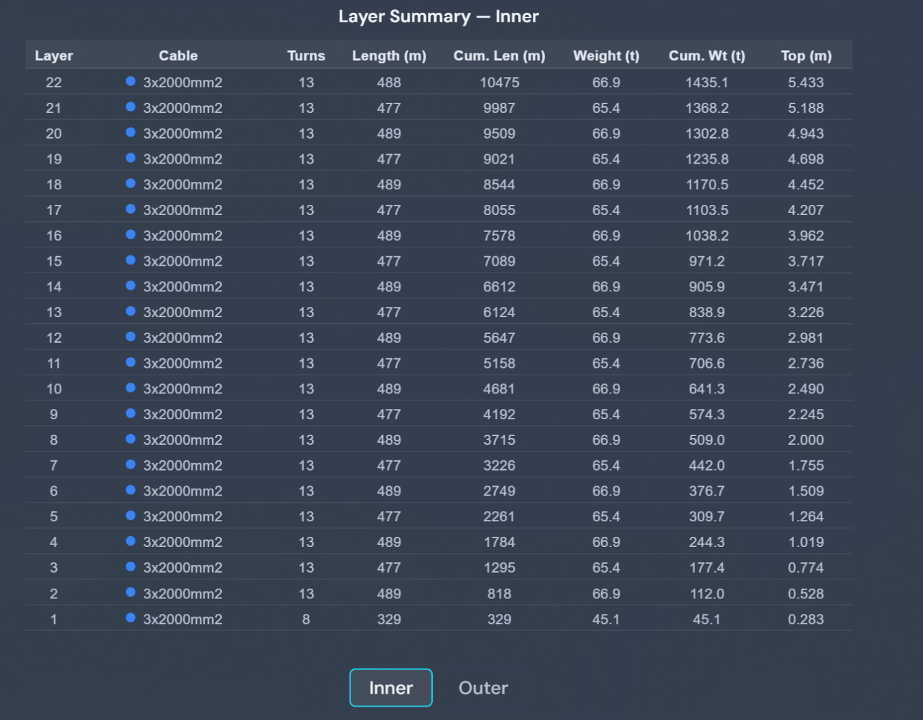This screenshot has height=720, width=923.
Task: Select cumulative weight value 1435.1
Action: click(707, 82)
